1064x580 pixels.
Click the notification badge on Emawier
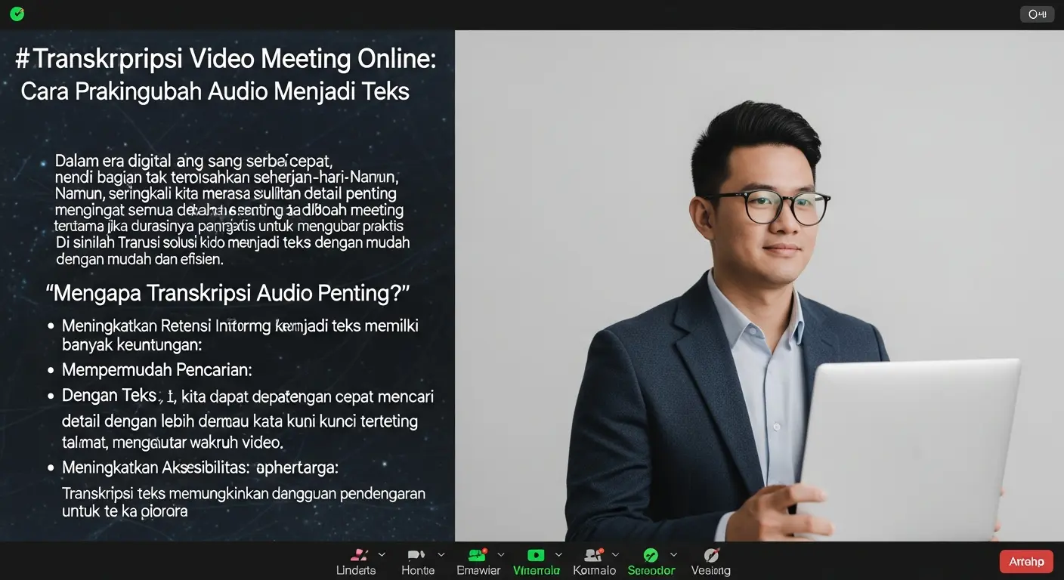click(x=484, y=551)
